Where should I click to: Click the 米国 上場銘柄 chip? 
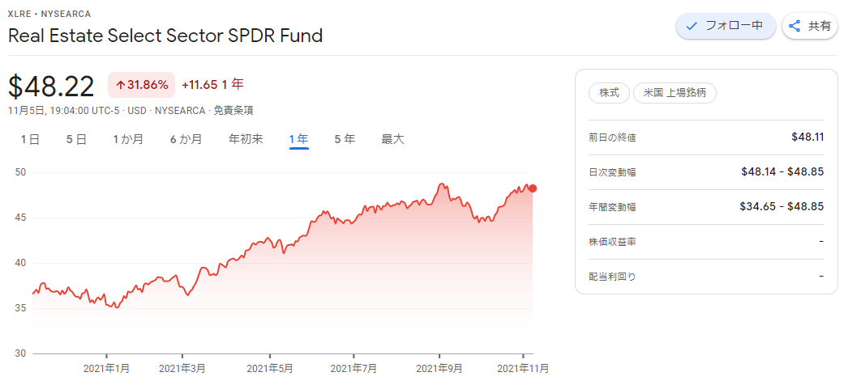click(x=675, y=93)
